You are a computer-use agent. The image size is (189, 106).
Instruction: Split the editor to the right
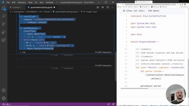[107, 7]
